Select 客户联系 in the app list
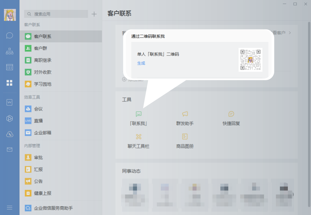The width and height of the screenshot is (311, 215). click(61, 36)
